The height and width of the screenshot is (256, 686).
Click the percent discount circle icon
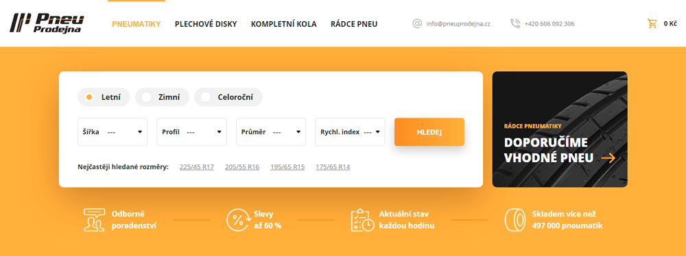237,220
